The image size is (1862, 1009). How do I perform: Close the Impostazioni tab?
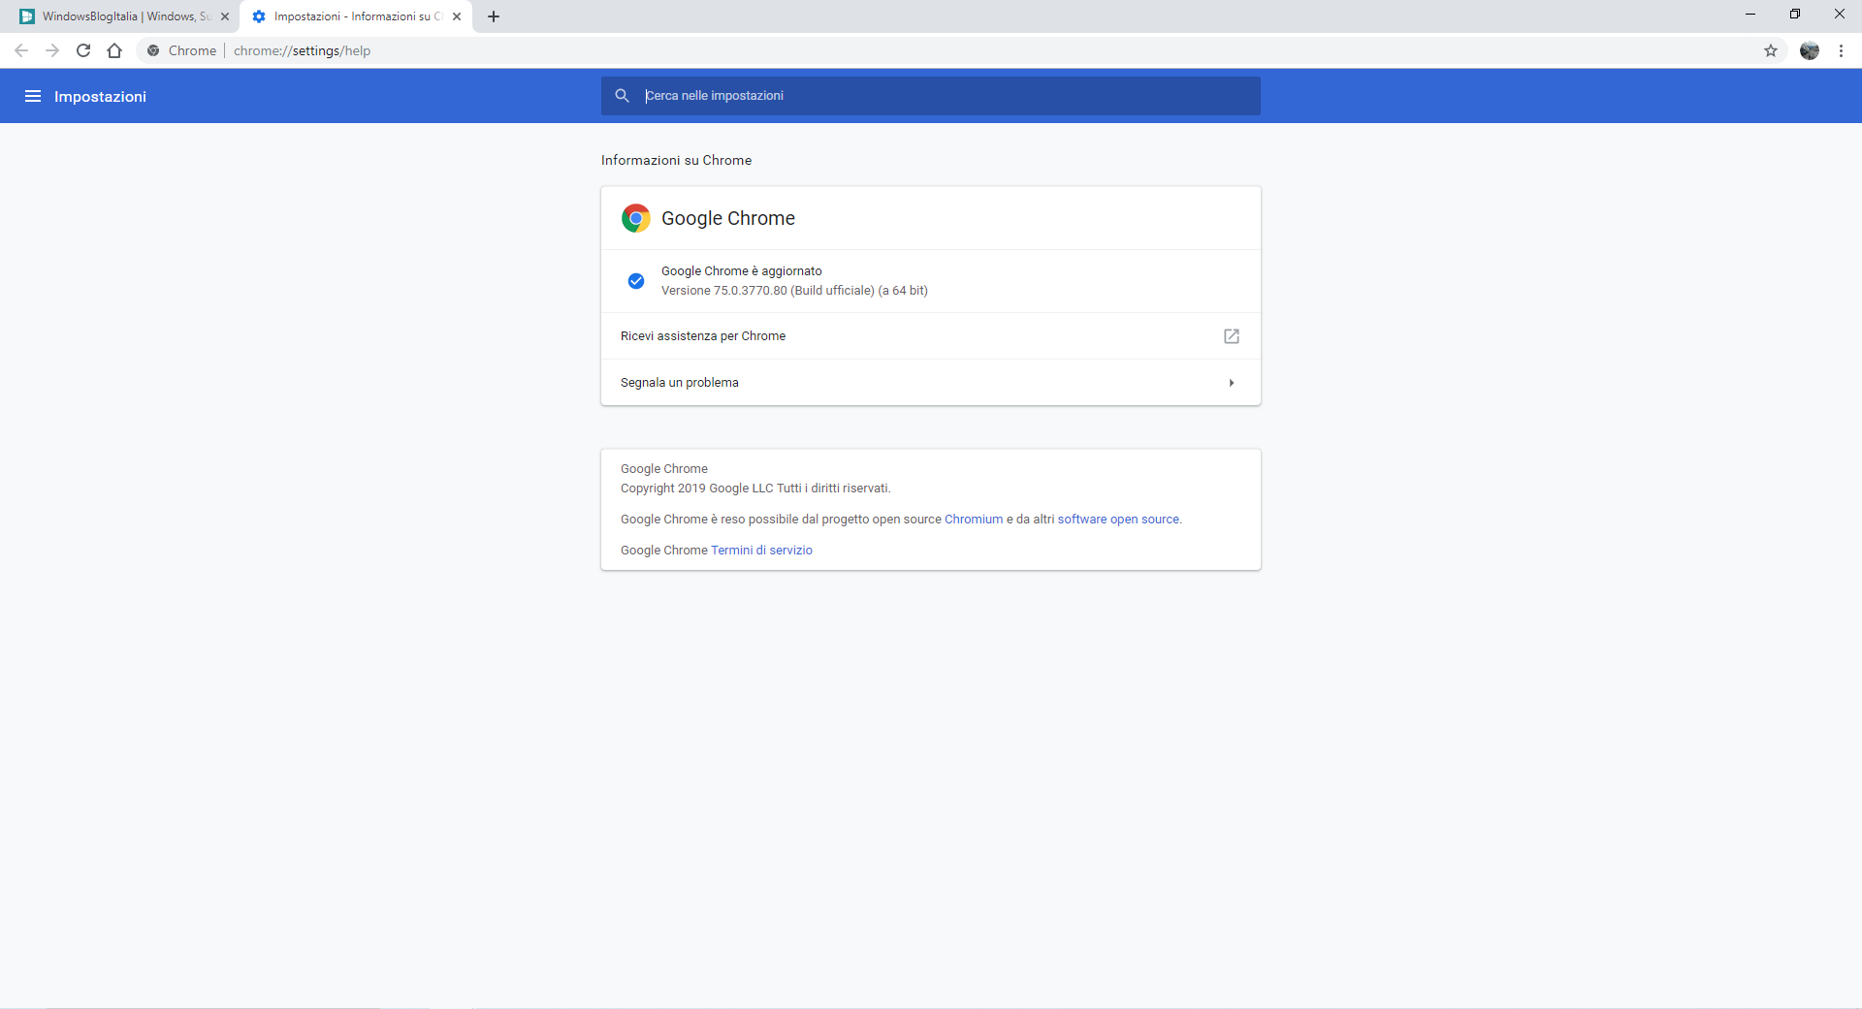[x=457, y=16]
